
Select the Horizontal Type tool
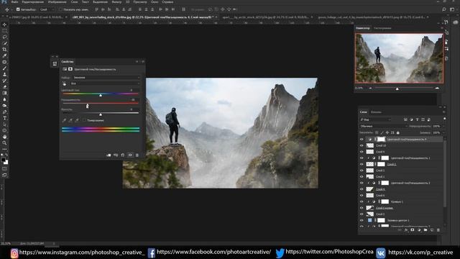(x=4, y=118)
